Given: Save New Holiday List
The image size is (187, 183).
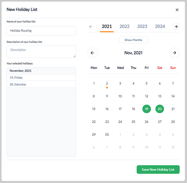Looking at the screenshot, I should click(158, 170).
